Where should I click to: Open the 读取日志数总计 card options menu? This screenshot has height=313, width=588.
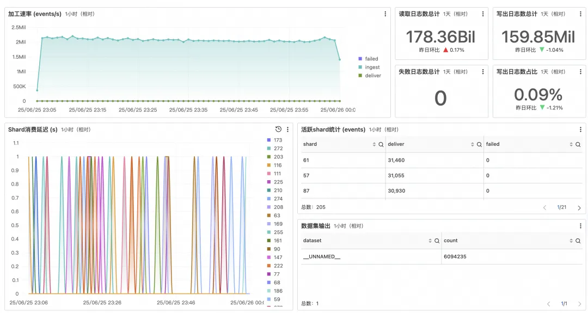pos(482,14)
